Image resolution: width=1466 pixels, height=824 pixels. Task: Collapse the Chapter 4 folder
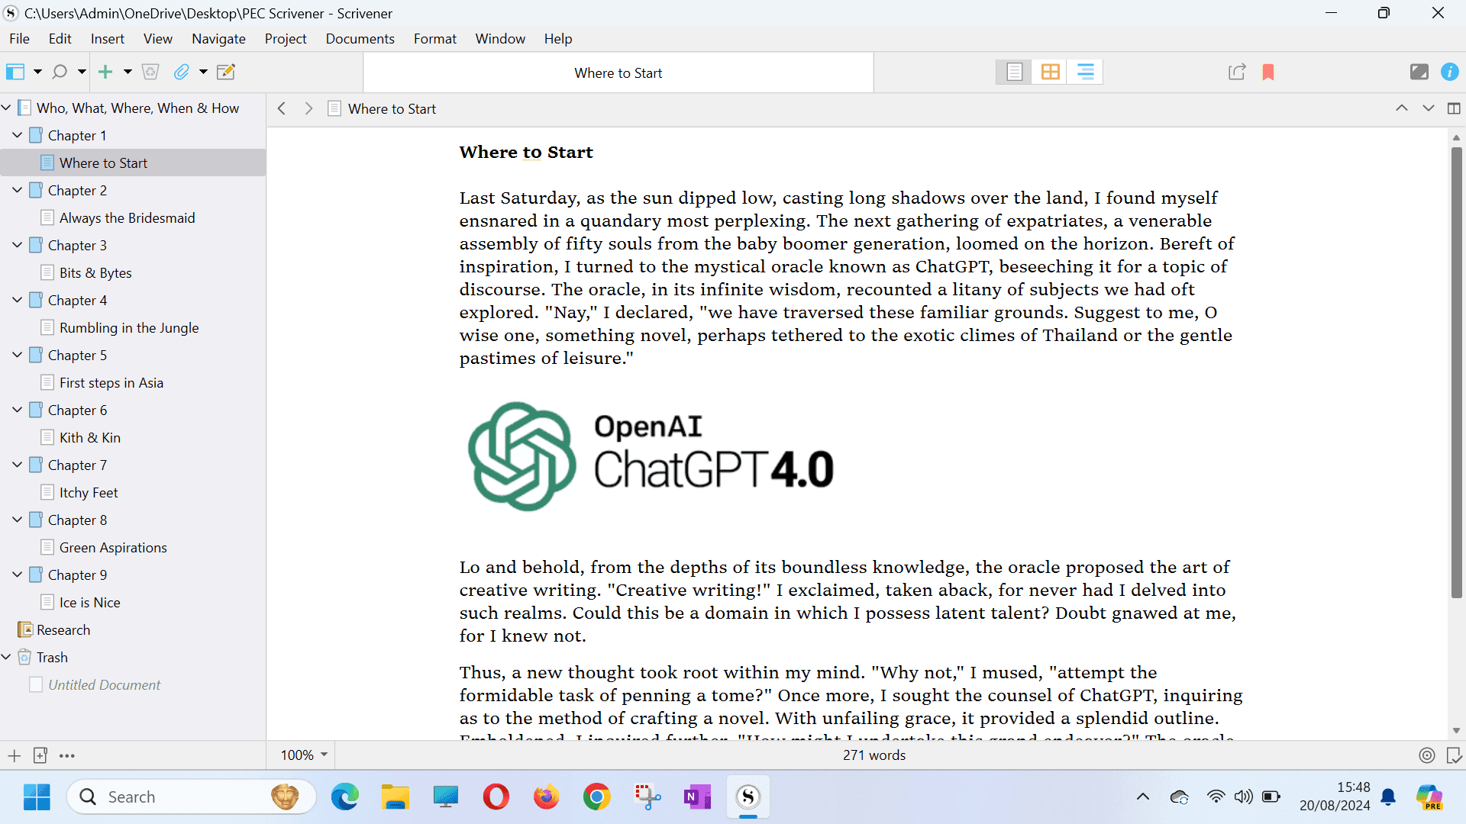tap(17, 300)
